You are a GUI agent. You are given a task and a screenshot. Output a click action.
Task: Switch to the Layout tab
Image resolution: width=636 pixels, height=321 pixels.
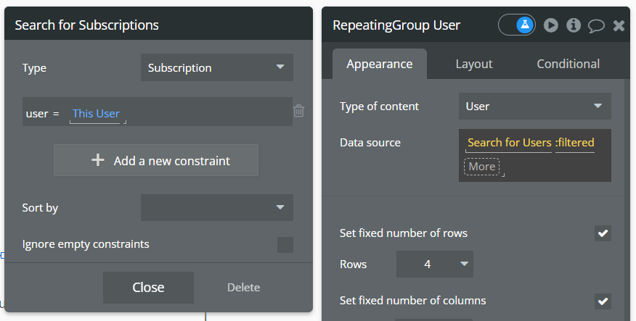click(x=474, y=64)
